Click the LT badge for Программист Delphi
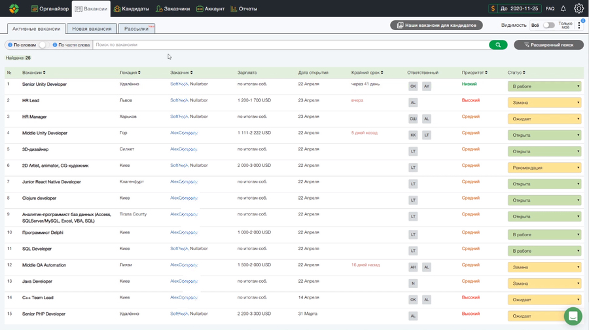589x330 pixels. click(413, 234)
